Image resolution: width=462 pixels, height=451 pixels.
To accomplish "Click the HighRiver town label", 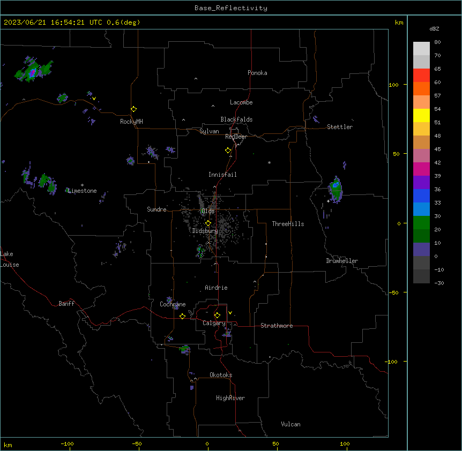I will [x=230, y=398].
